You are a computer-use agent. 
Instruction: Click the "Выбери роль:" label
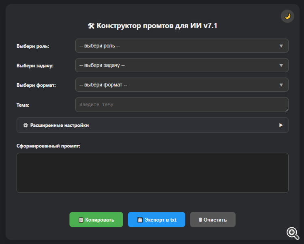pos(33,46)
